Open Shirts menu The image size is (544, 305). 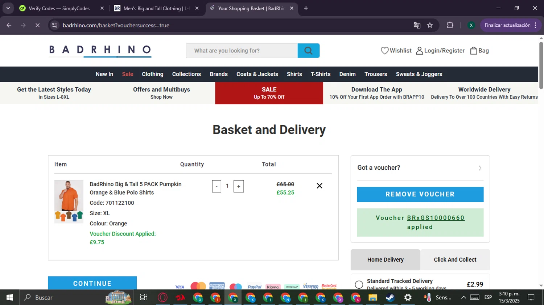(x=294, y=74)
